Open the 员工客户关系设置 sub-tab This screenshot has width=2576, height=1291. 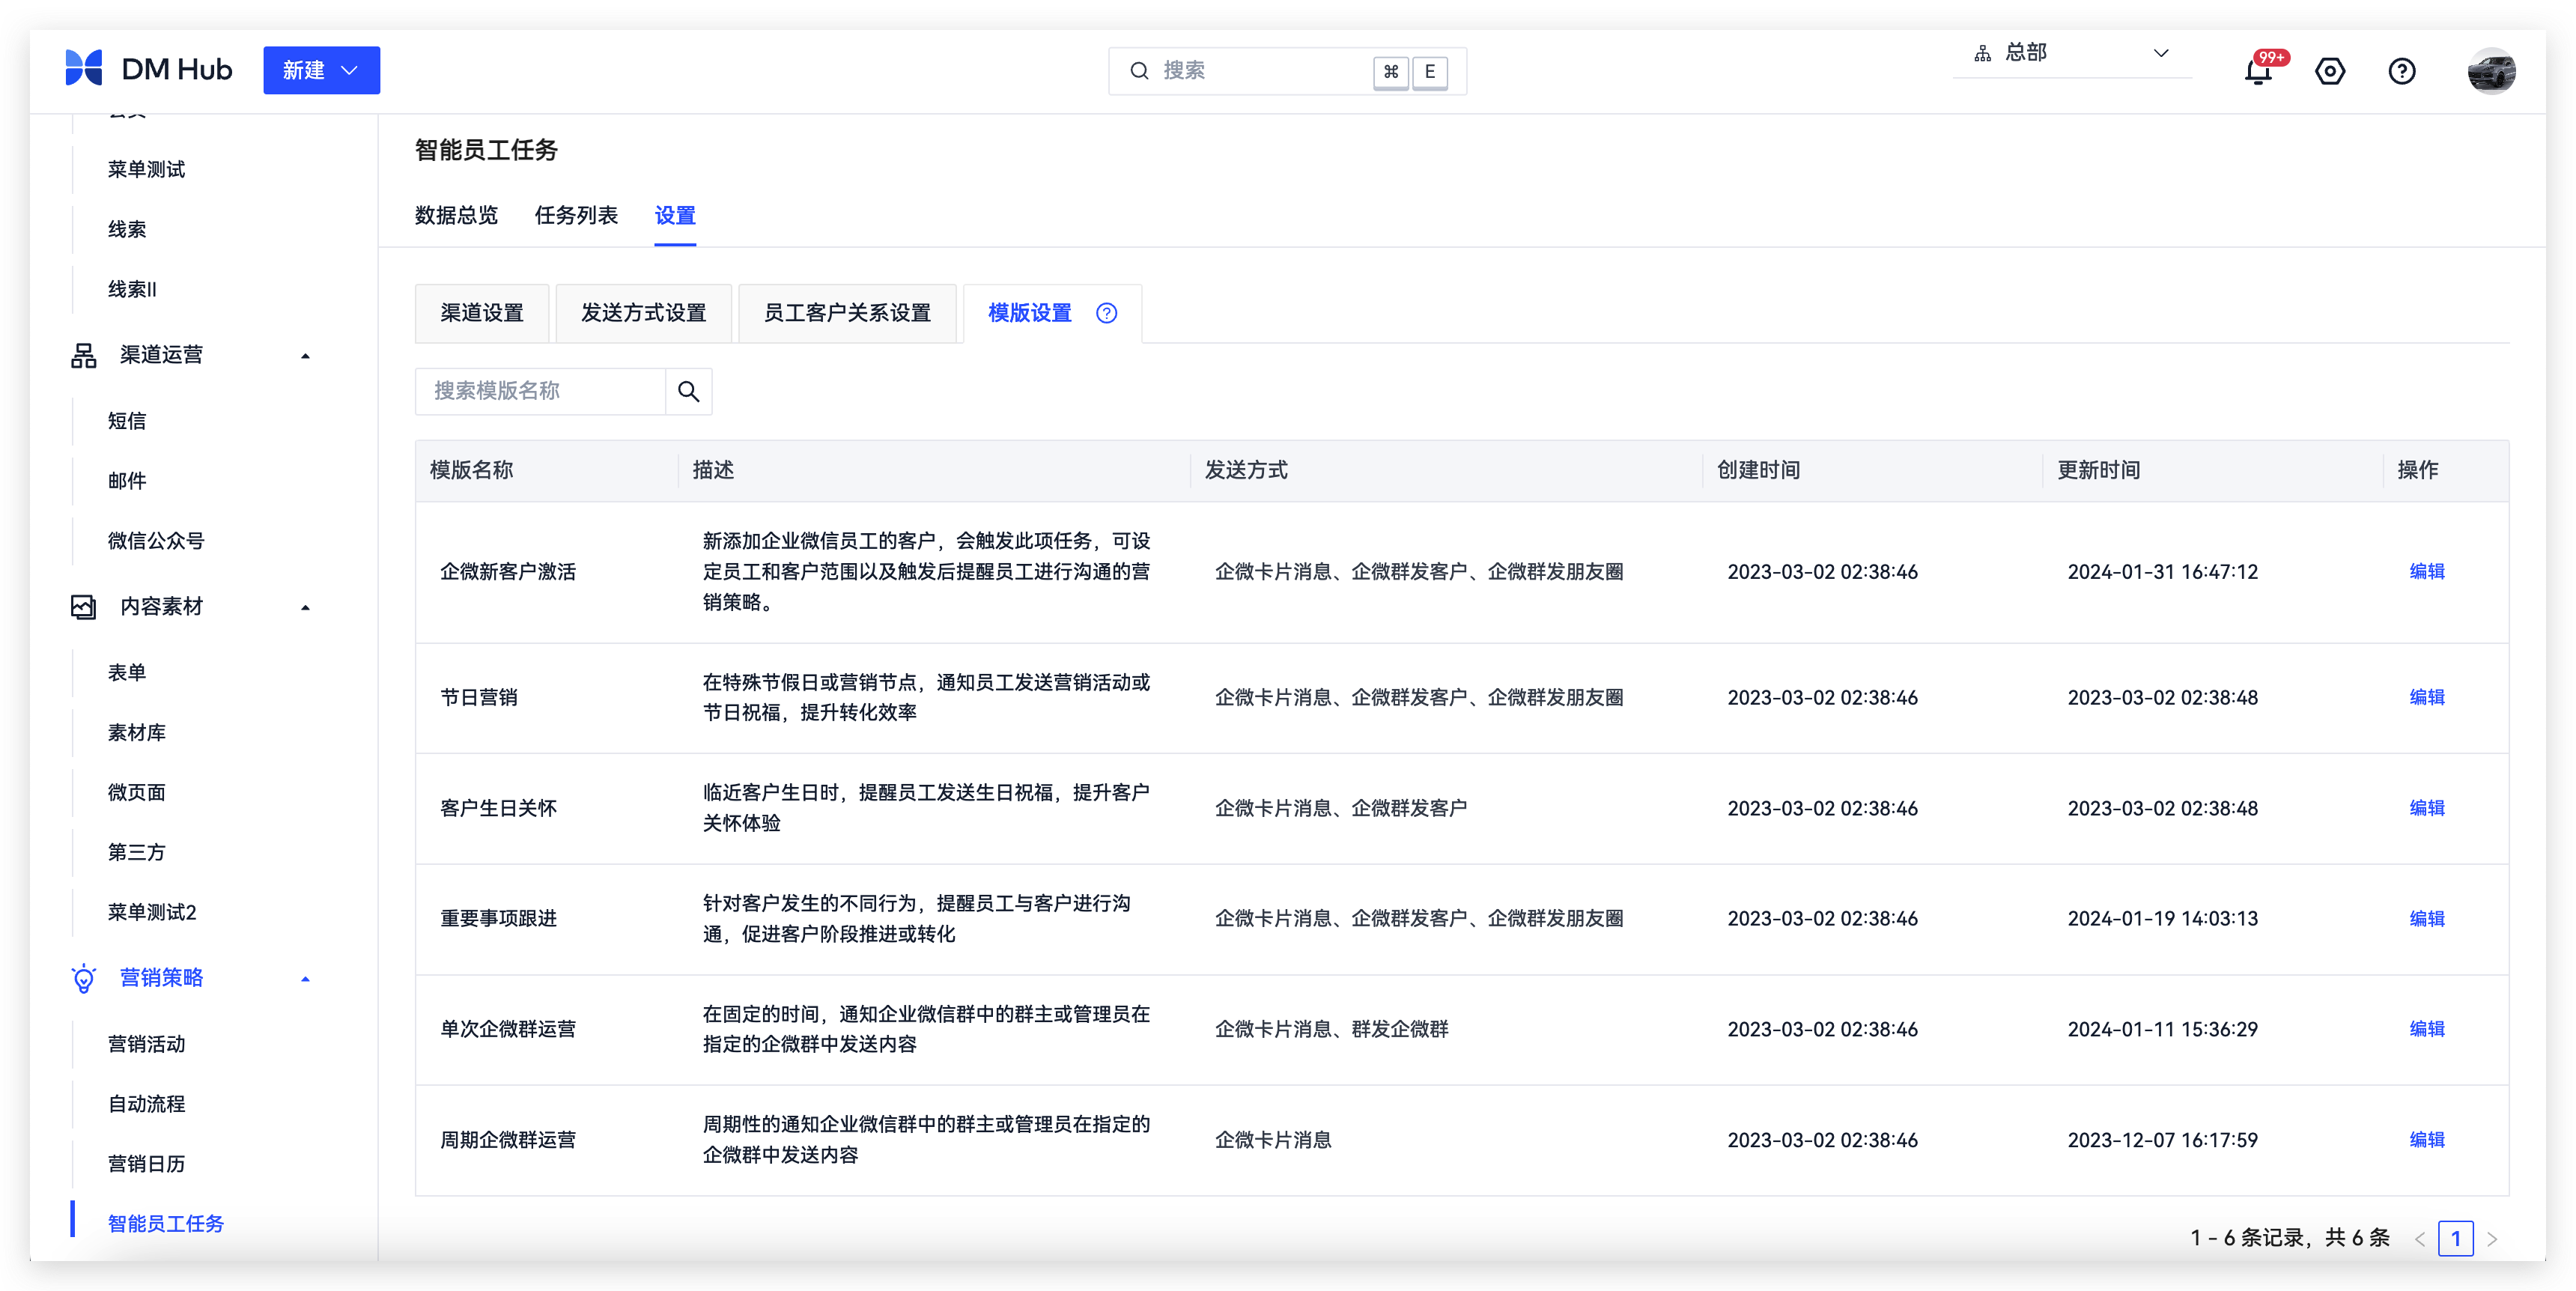pos(847,313)
